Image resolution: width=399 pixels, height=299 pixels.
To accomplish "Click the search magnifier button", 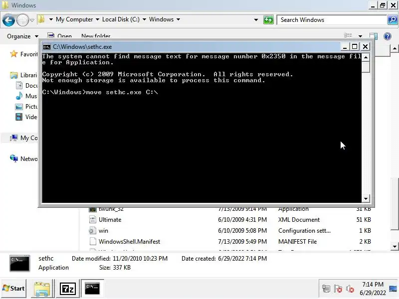I will [393, 20].
